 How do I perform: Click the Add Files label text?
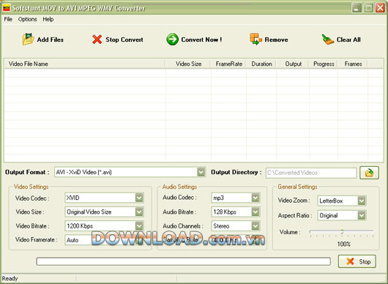(x=51, y=40)
